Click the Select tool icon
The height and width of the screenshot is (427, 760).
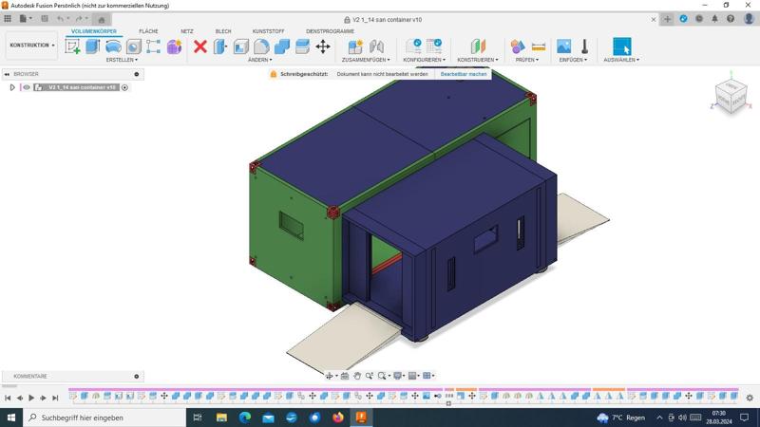tap(622, 46)
